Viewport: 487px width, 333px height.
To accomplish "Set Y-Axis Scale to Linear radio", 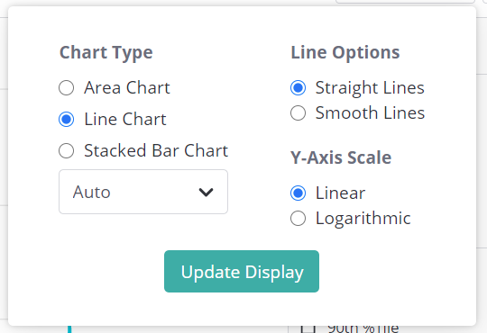I will pyautogui.click(x=298, y=193).
